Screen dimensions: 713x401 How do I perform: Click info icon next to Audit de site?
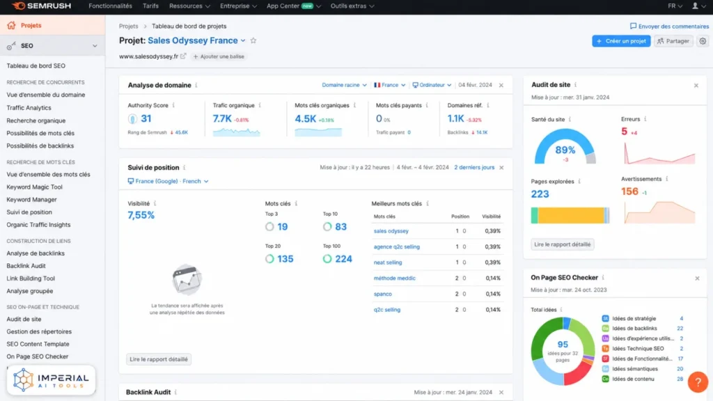pos(575,84)
